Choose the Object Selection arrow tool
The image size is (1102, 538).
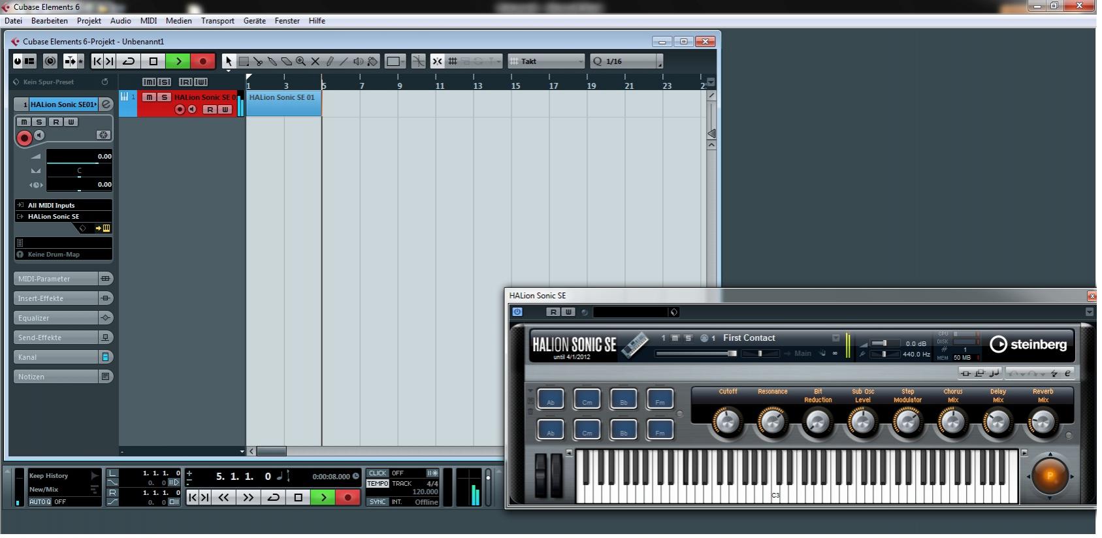point(229,61)
